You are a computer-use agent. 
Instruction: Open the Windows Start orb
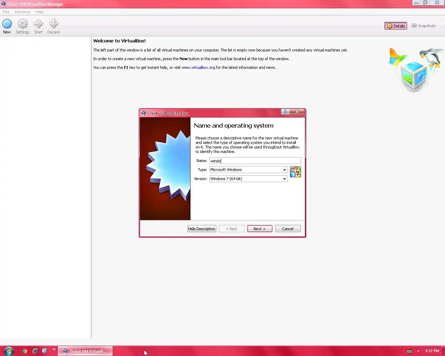pyautogui.click(x=9, y=351)
